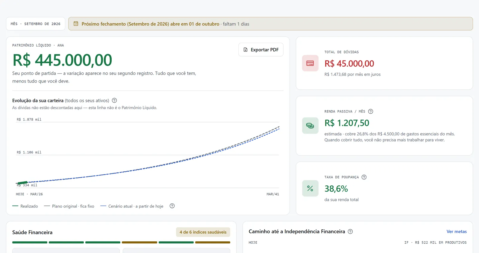Click the '4 de 6 índices saudáveis' badge
This screenshot has width=479, height=253.
203,232
